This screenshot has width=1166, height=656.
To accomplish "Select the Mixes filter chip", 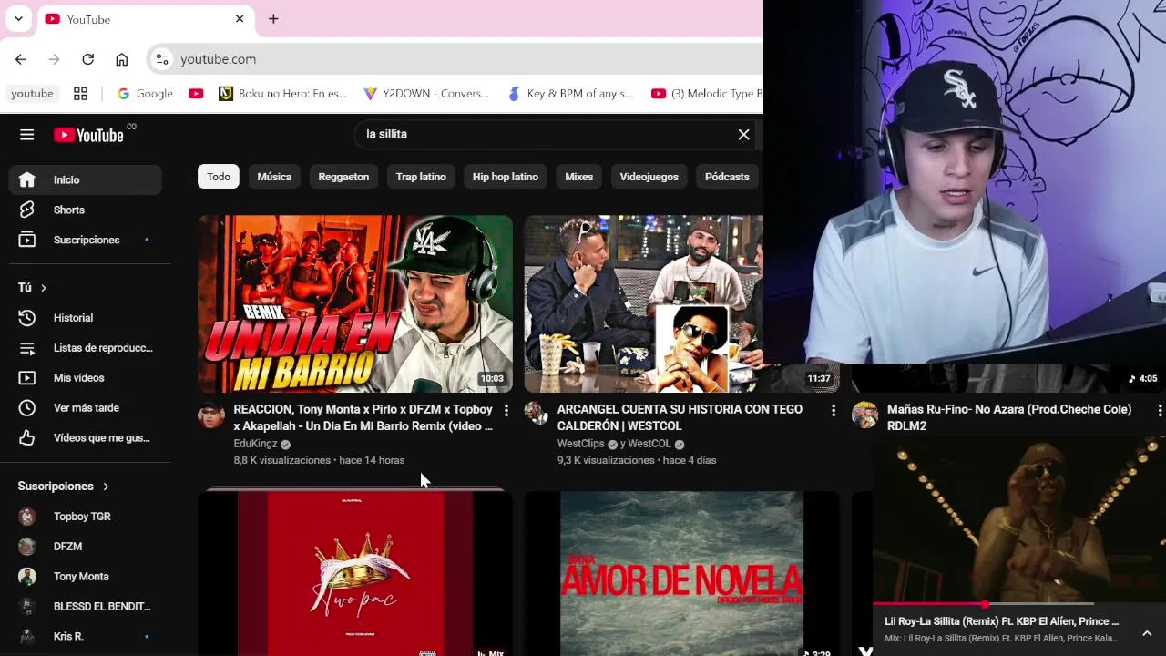I will pos(578,177).
